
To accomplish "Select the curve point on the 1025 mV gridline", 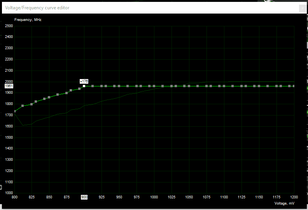I will click(x=171, y=86).
